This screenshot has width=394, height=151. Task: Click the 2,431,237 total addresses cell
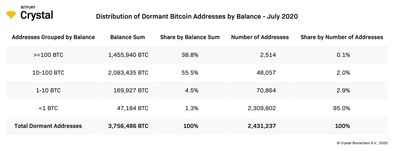click(x=261, y=126)
